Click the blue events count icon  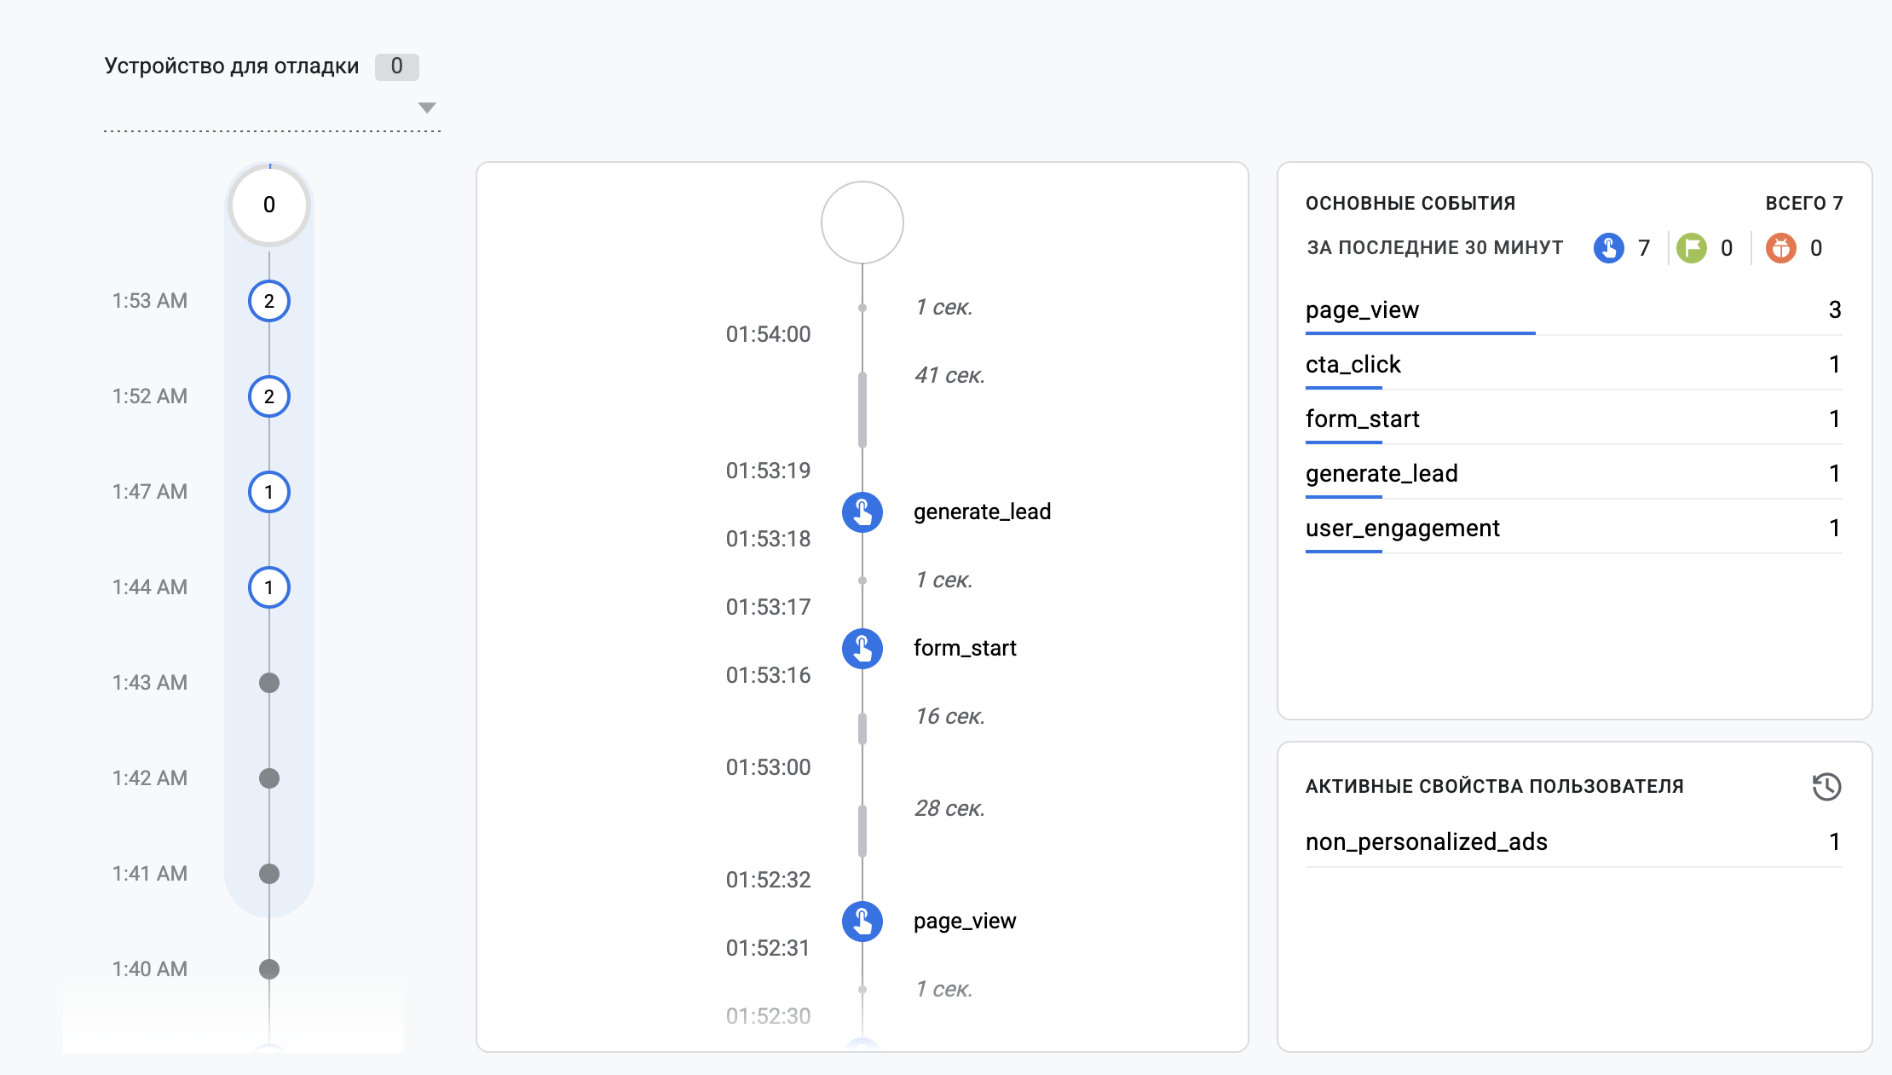[1608, 248]
